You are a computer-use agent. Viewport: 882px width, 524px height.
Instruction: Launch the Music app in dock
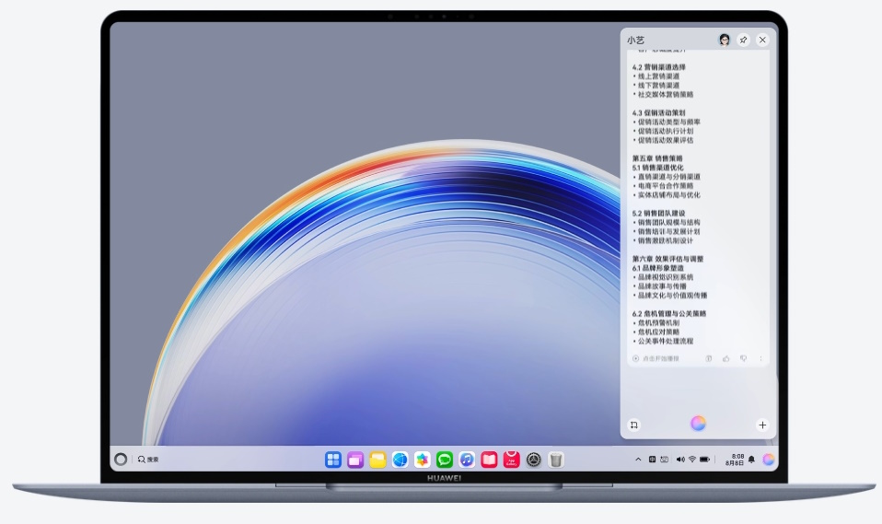[x=467, y=460]
